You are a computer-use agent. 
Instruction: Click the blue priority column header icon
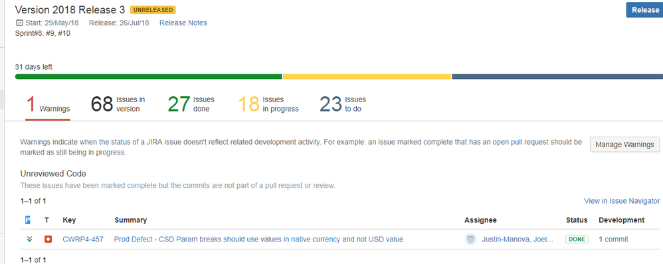[x=28, y=220]
